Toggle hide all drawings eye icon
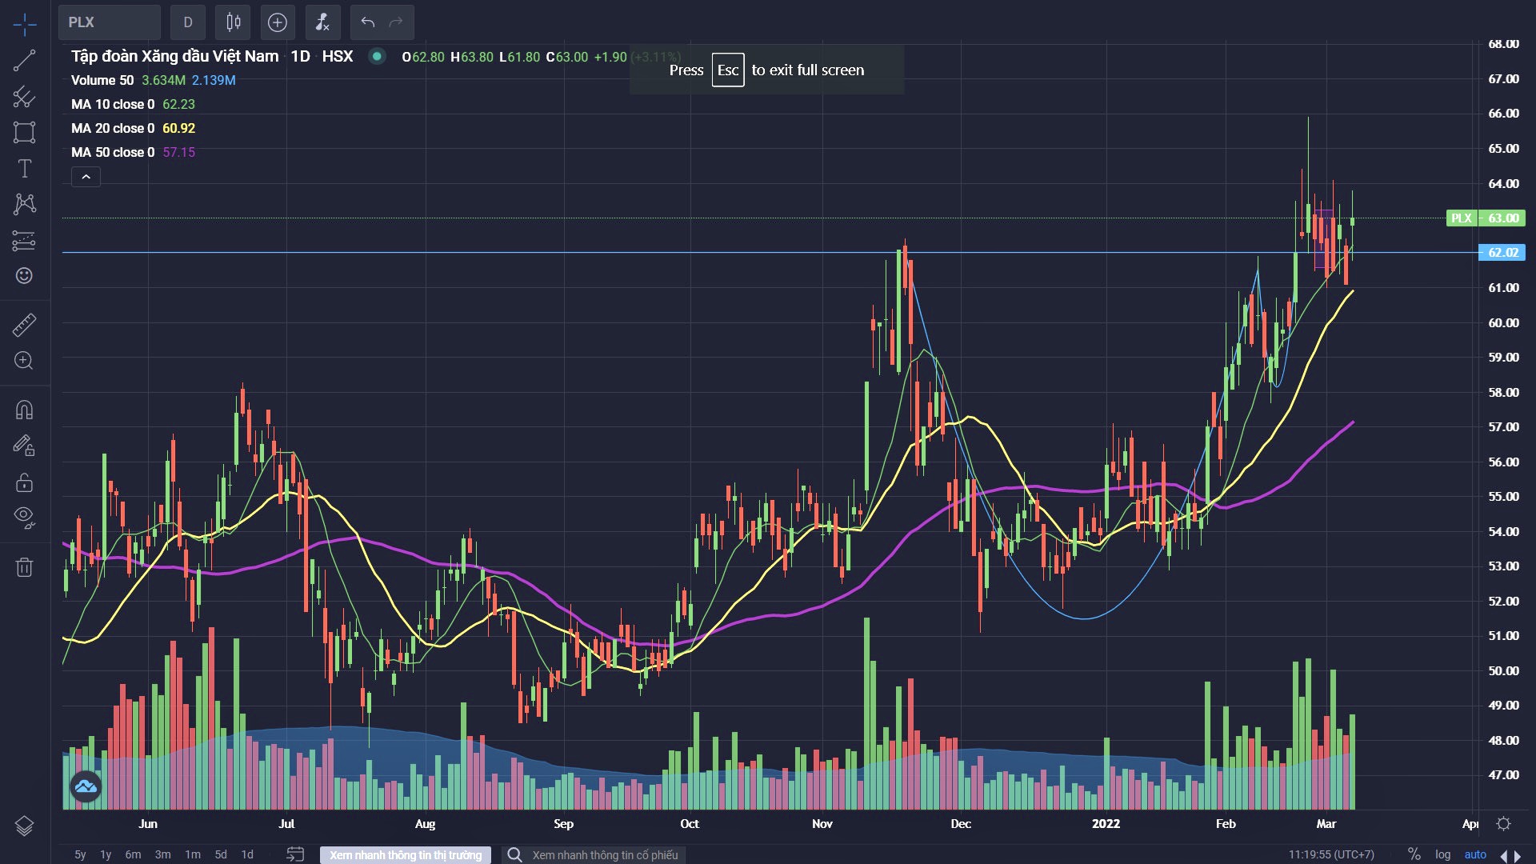The height and width of the screenshot is (864, 1536). [24, 517]
